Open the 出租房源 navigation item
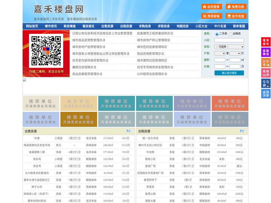 point(126,26)
